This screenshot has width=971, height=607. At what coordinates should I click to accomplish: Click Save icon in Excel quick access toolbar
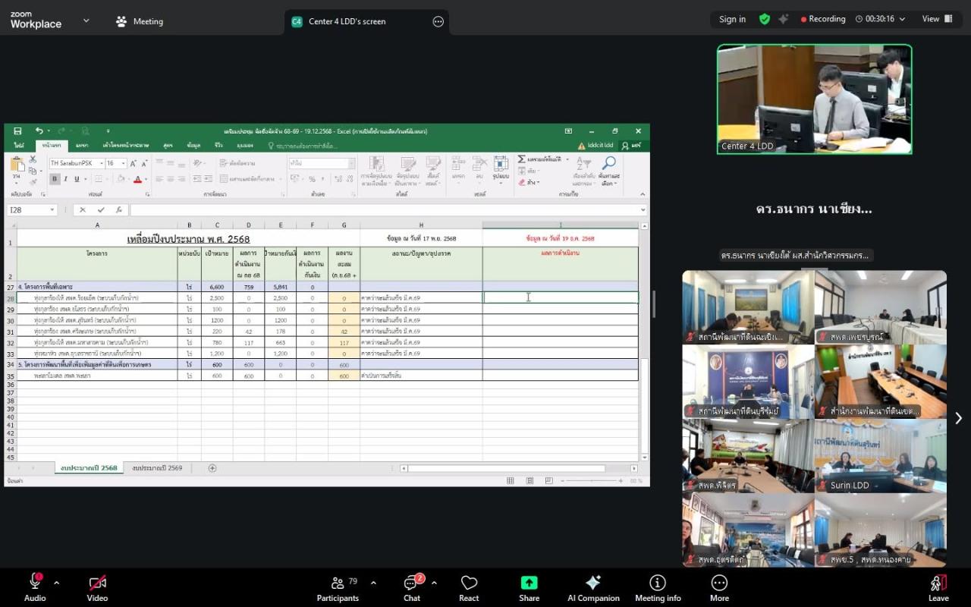click(x=17, y=131)
